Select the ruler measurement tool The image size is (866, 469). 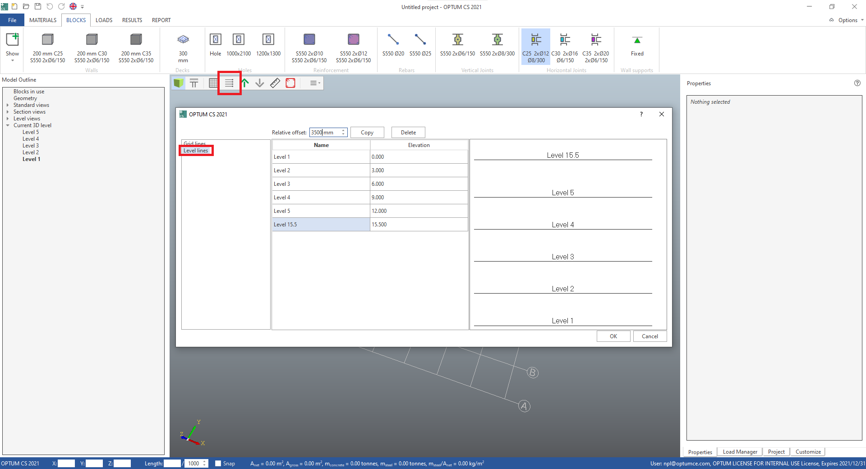(x=275, y=83)
